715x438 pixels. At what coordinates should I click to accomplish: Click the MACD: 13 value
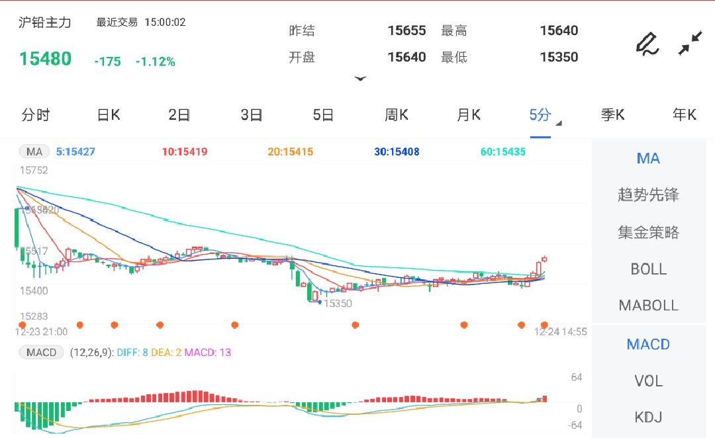pos(207,352)
